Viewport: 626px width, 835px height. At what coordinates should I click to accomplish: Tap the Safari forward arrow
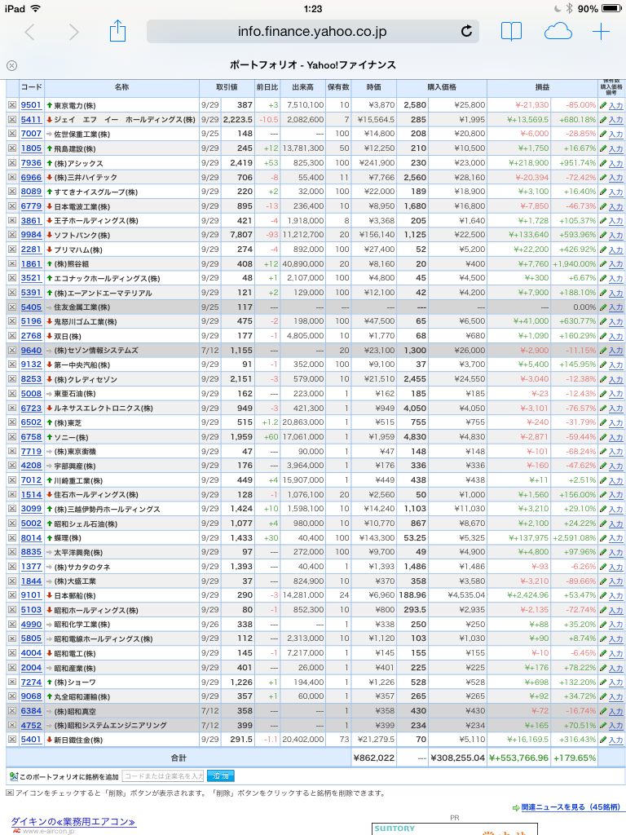click(73, 32)
